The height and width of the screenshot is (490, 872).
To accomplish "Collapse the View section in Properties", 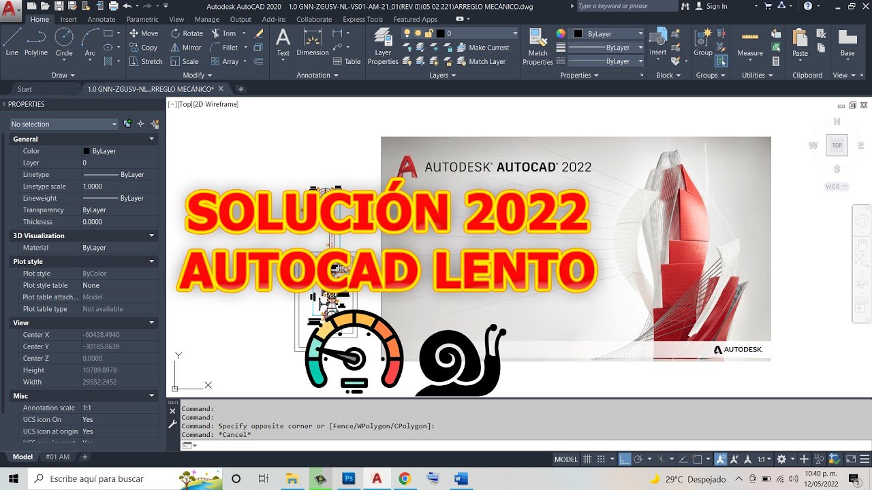I will point(152,323).
